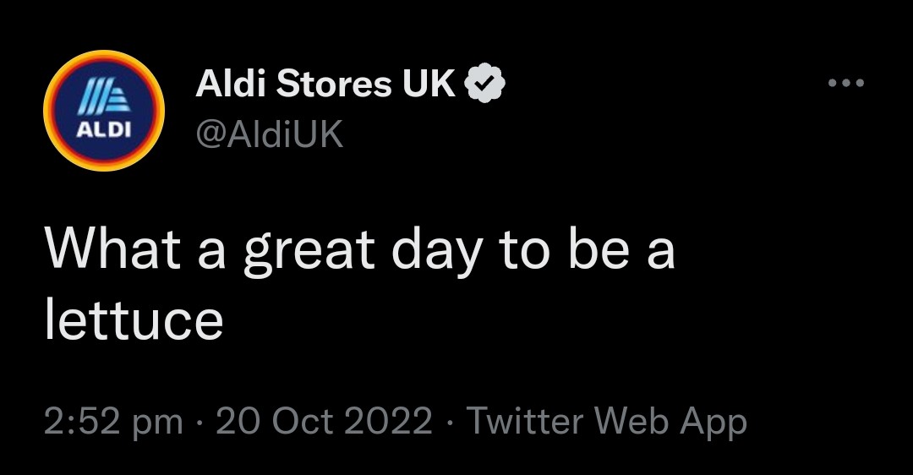The height and width of the screenshot is (475, 913).
Task: Click the 2:52 pm timestamp
Action: pyautogui.click(x=113, y=421)
